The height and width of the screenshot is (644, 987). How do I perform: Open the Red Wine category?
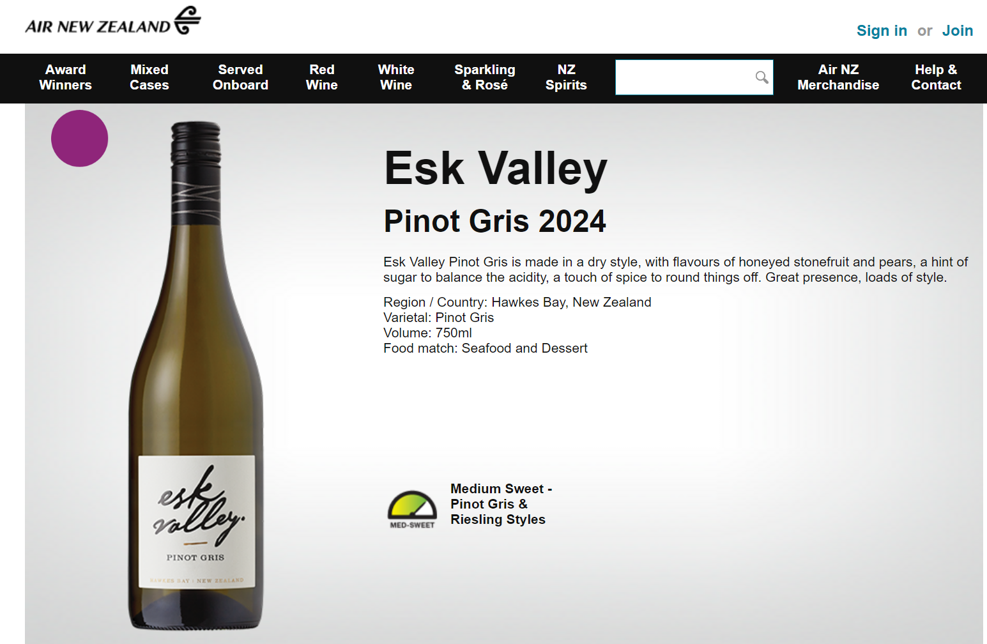pyautogui.click(x=322, y=77)
